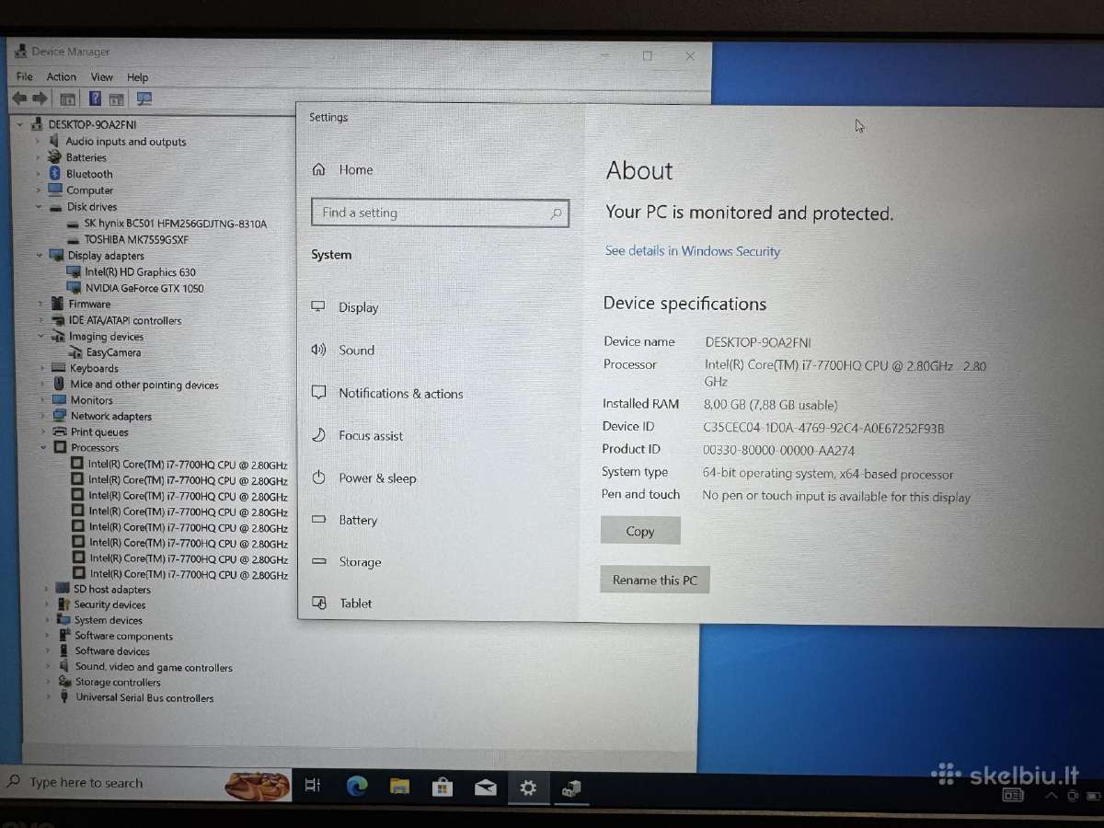The width and height of the screenshot is (1104, 828).
Task: Select the Monitors category icon
Action: 61,400
